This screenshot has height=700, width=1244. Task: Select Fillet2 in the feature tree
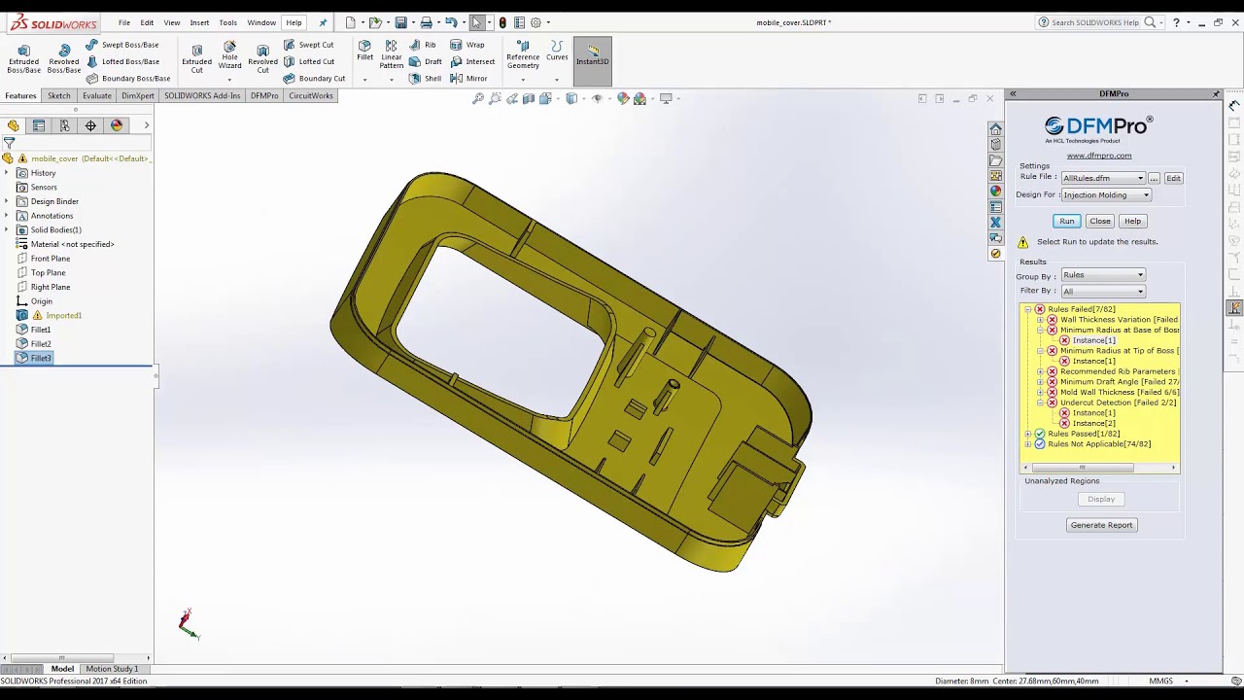coord(40,344)
